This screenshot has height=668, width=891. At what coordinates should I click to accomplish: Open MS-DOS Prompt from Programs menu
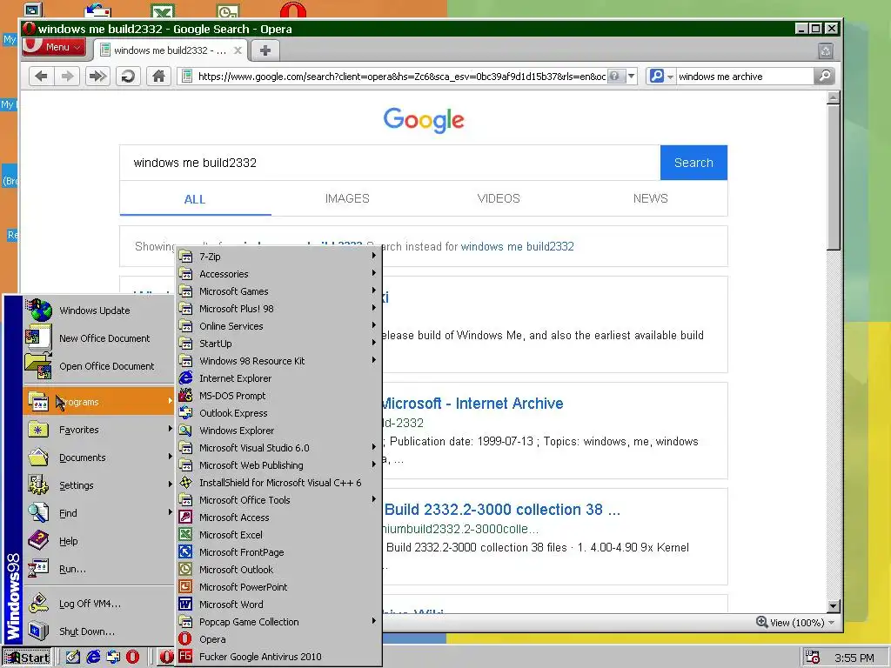pyautogui.click(x=278, y=396)
